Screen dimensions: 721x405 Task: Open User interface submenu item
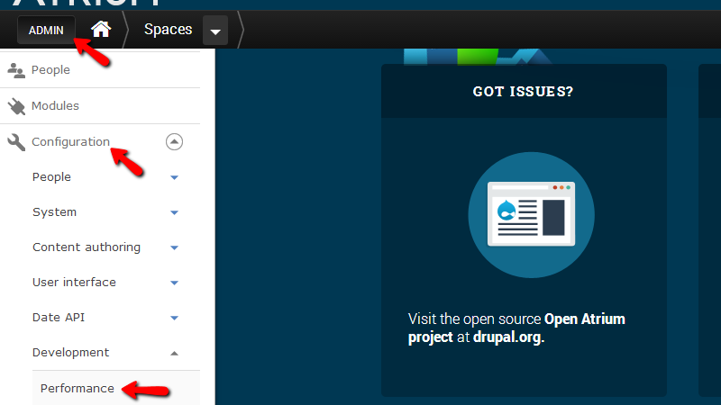pos(74,282)
